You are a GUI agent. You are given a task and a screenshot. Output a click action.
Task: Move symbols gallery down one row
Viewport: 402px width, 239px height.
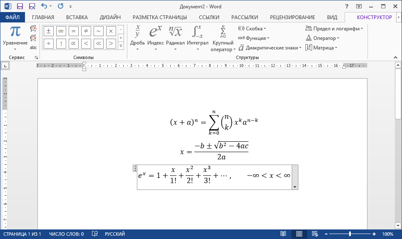(121, 38)
